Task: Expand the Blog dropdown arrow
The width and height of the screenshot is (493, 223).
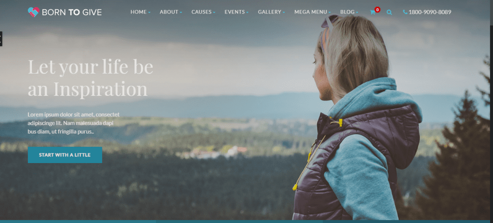Action: coord(357,12)
